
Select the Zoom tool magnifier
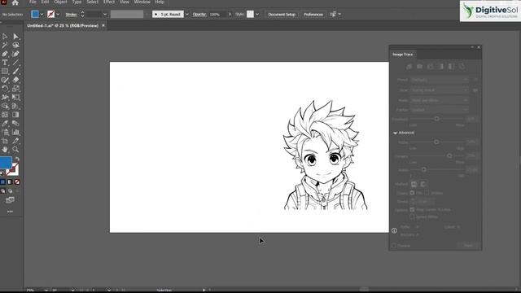(x=15, y=150)
